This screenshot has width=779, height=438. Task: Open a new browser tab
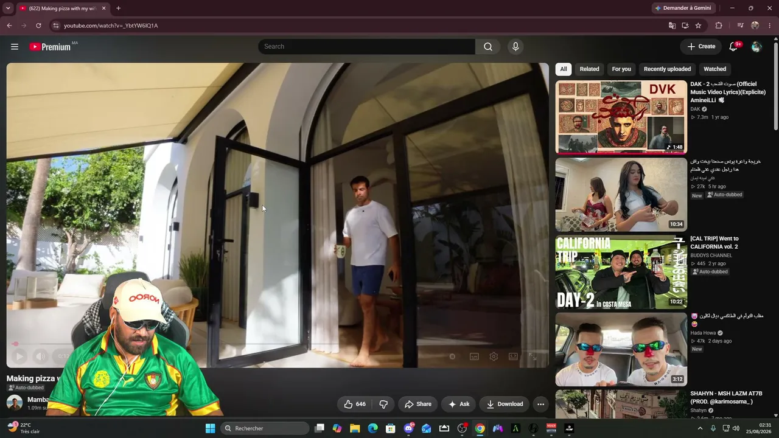point(118,9)
